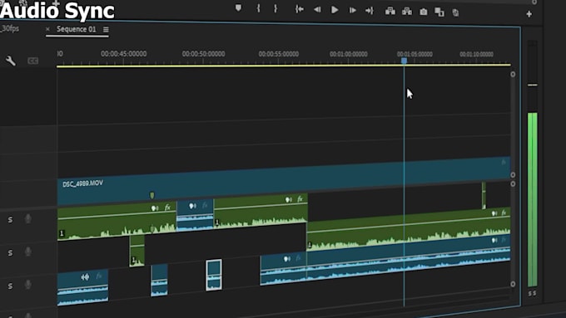Click the ruler at 00:01:10:00000
This screenshot has width=566, height=318.
tap(476, 54)
